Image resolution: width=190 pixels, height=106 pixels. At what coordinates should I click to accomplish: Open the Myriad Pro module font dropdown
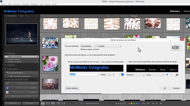[135, 75]
